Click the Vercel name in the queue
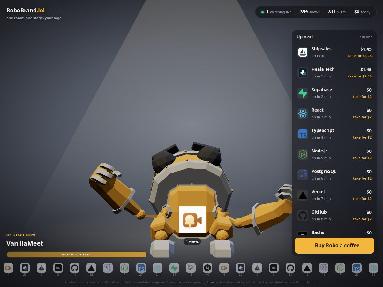 tap(318, 192)
